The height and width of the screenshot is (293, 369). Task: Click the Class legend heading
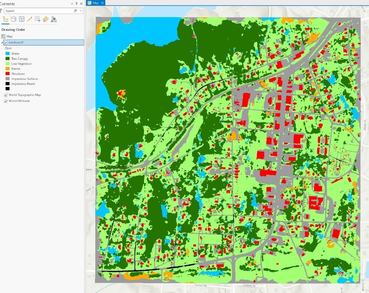tap(8, 48)
